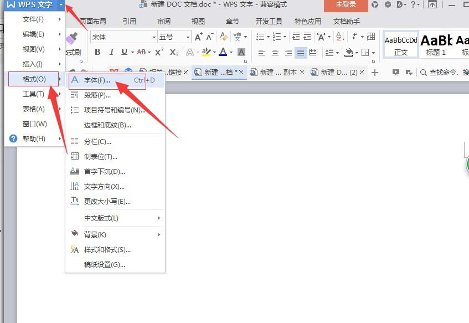
Task: Select 分栏(C)... menu item
Action: click(115, 142)
